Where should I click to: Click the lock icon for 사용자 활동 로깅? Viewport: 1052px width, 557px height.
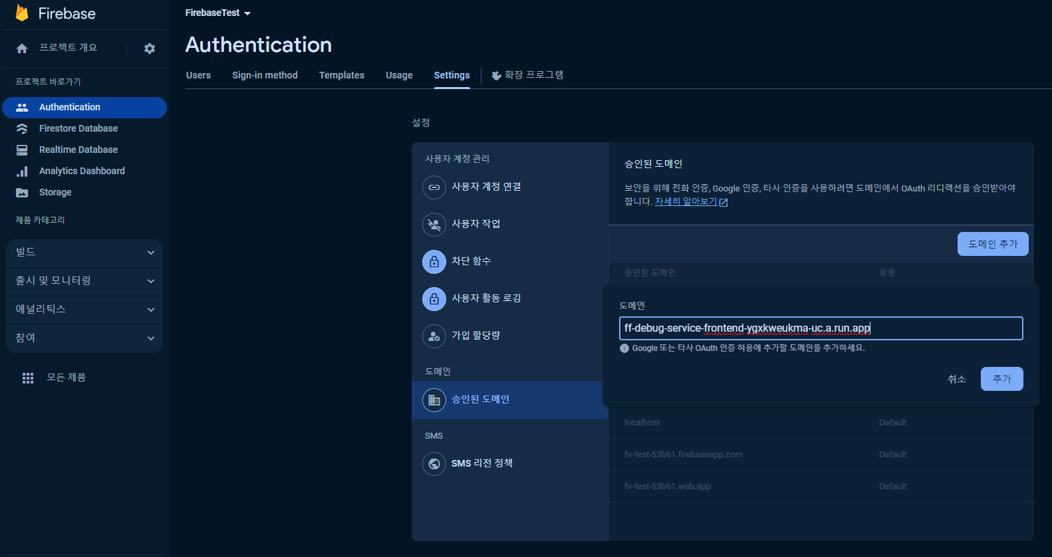[434, 299]
